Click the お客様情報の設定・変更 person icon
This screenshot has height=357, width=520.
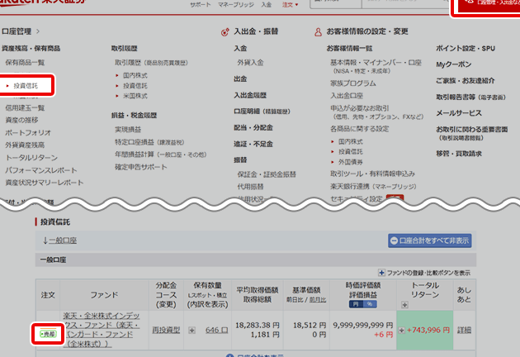click(318, 32)
